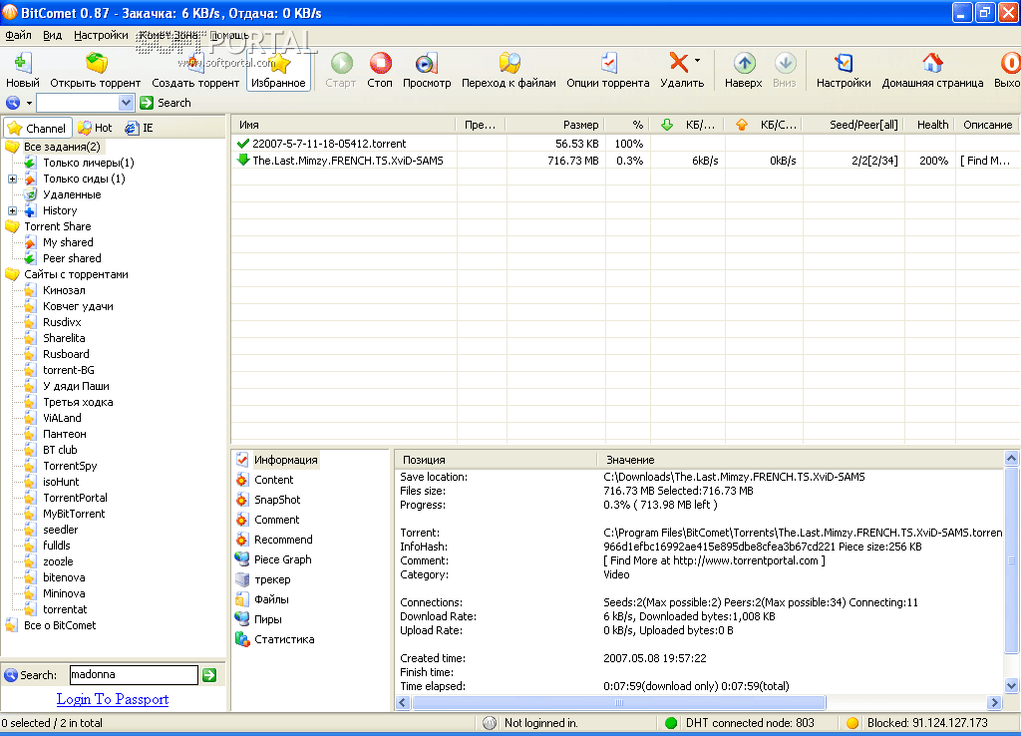Expand the History tree node

pos(12,210)
